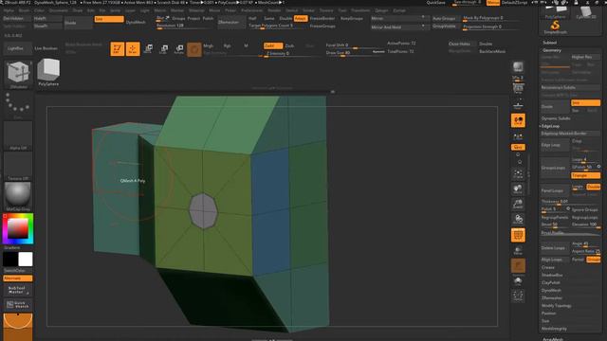The width and height of the screenshot is (607, 341).
Task: Toggle Perspective icon on right shelf
Action: (518, 89)
